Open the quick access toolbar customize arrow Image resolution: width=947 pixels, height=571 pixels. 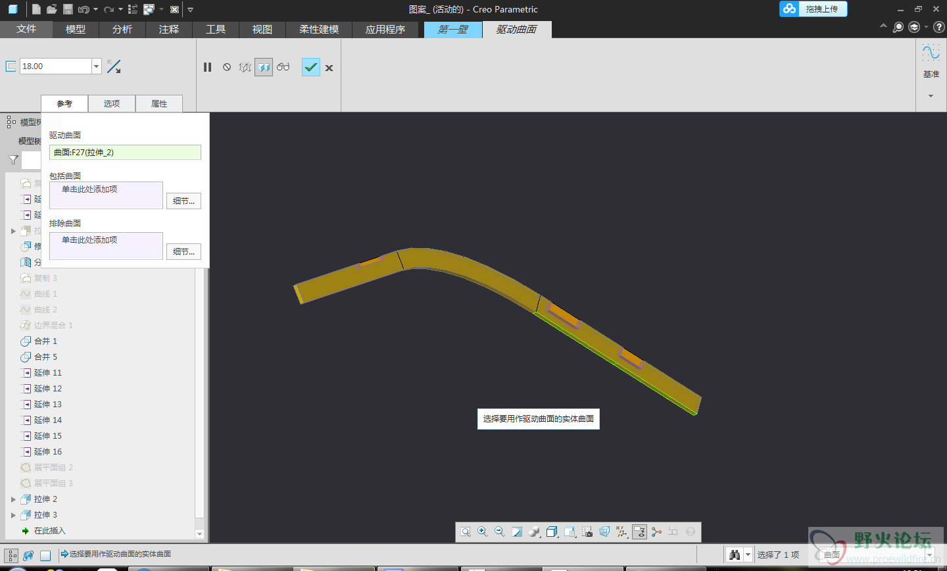tap(190, 9)
